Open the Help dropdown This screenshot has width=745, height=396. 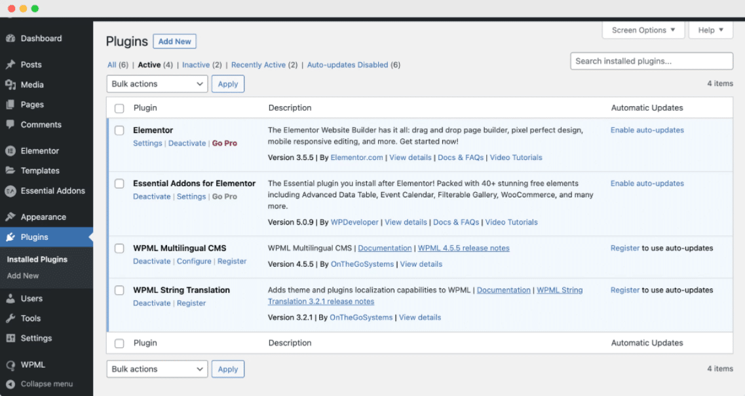[x=710, y=30]
